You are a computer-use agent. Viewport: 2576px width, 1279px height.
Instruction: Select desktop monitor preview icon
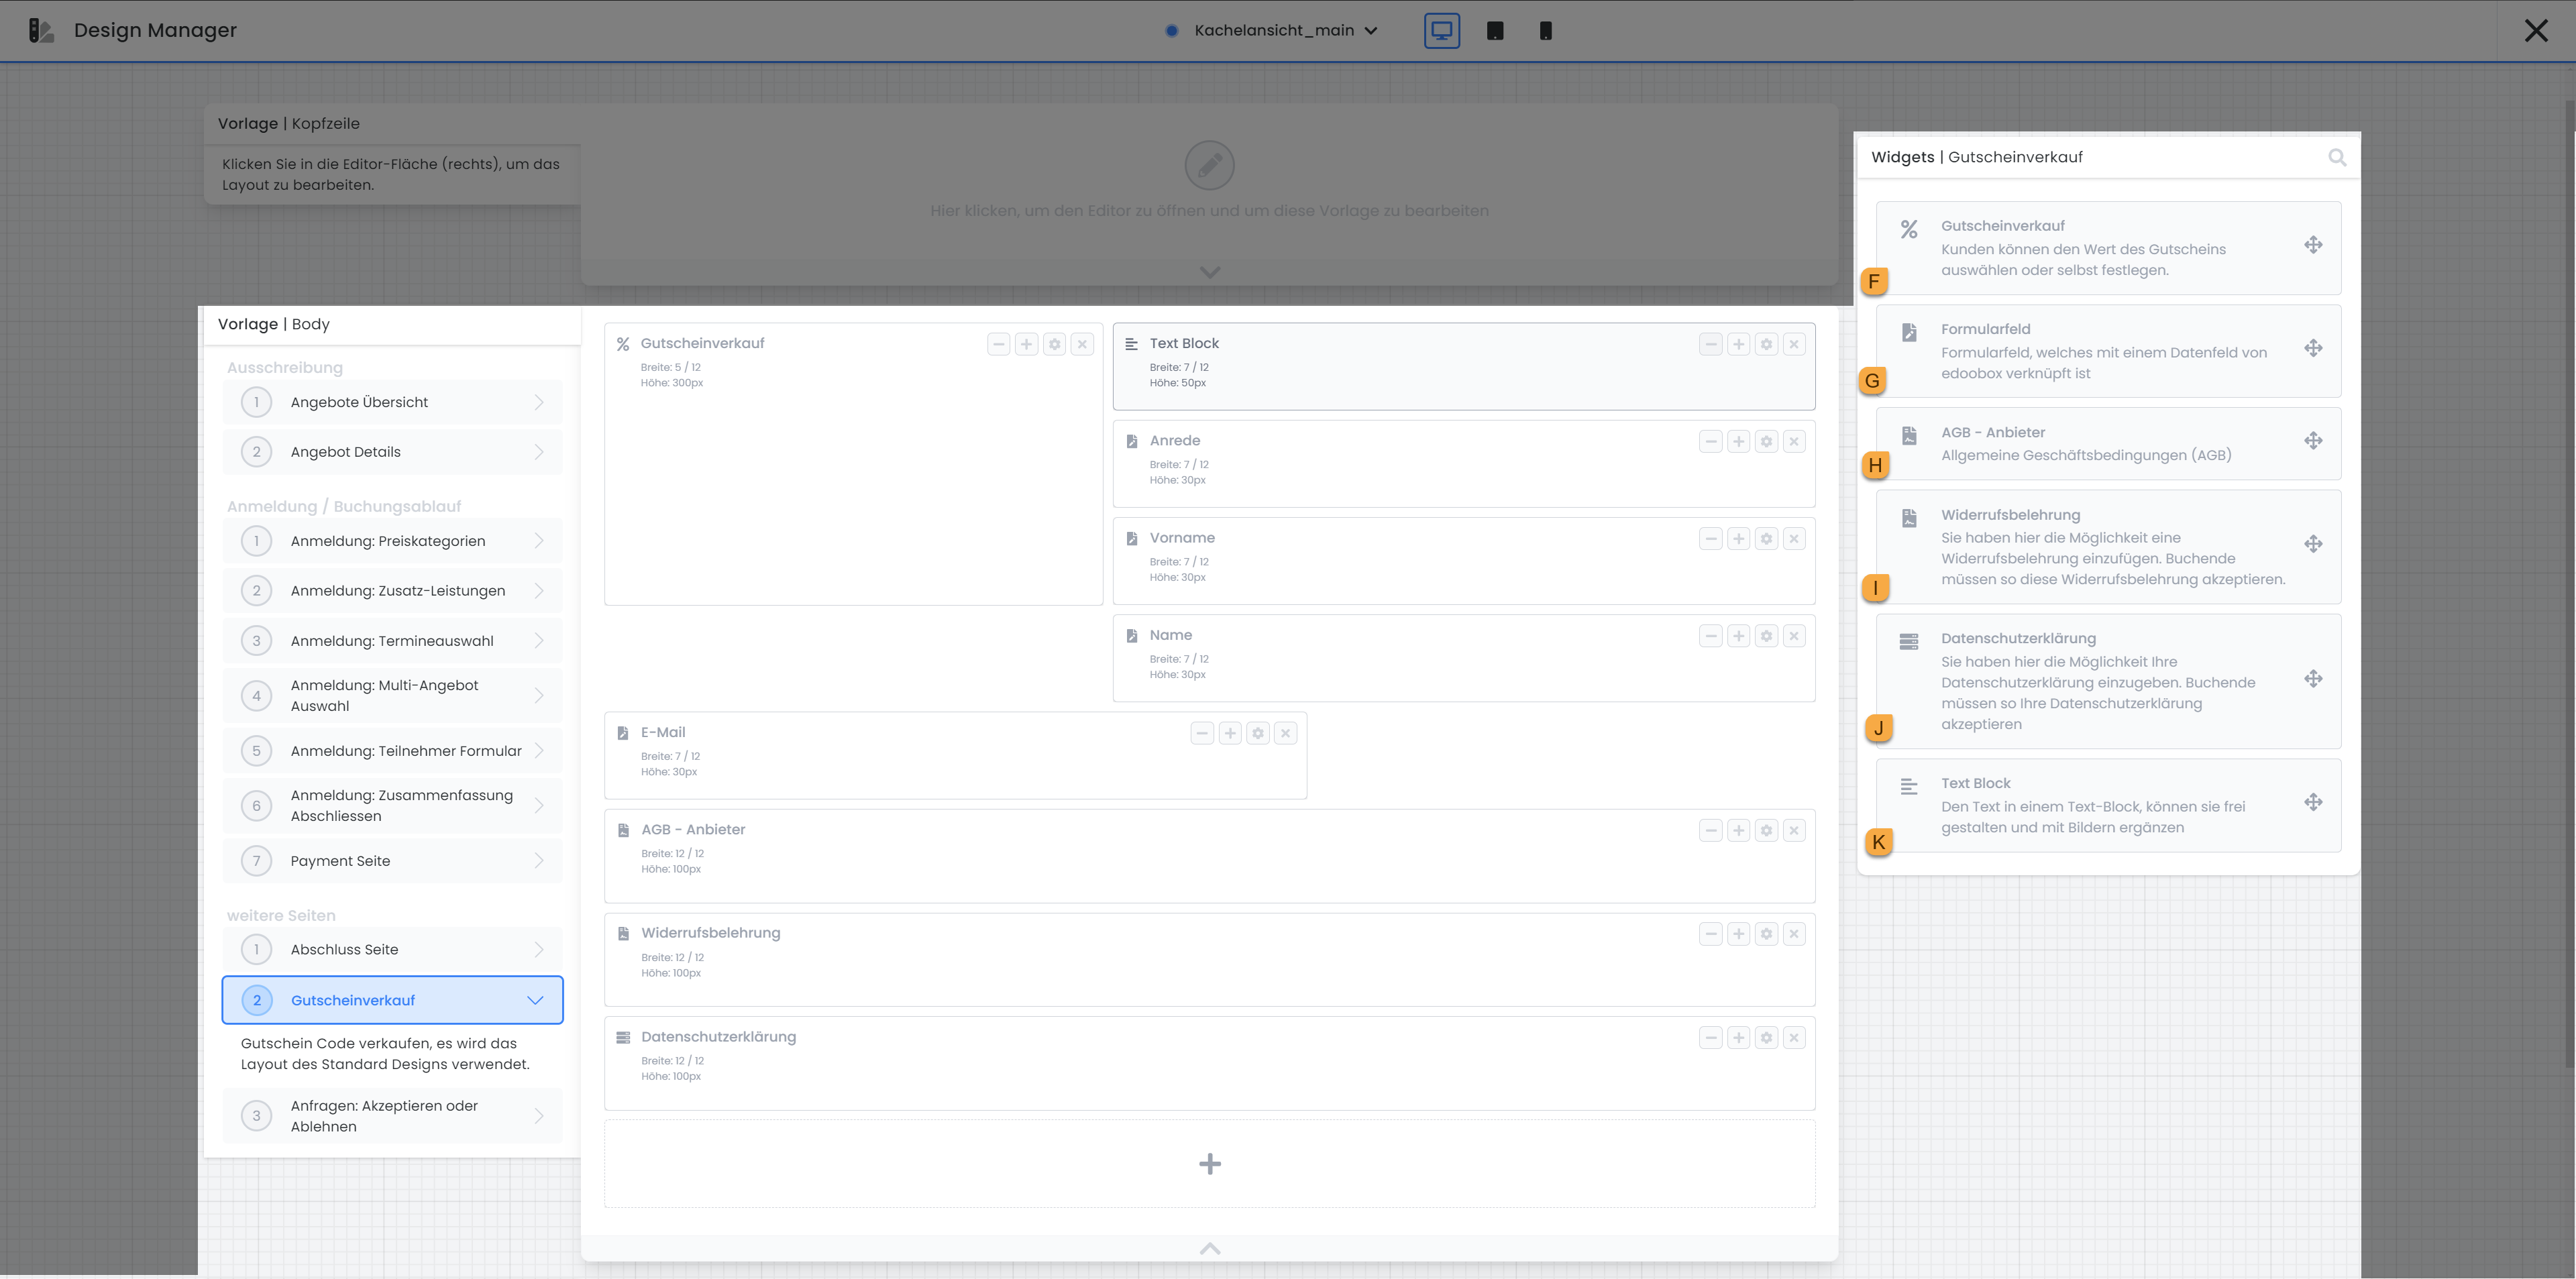(1441, 31)
